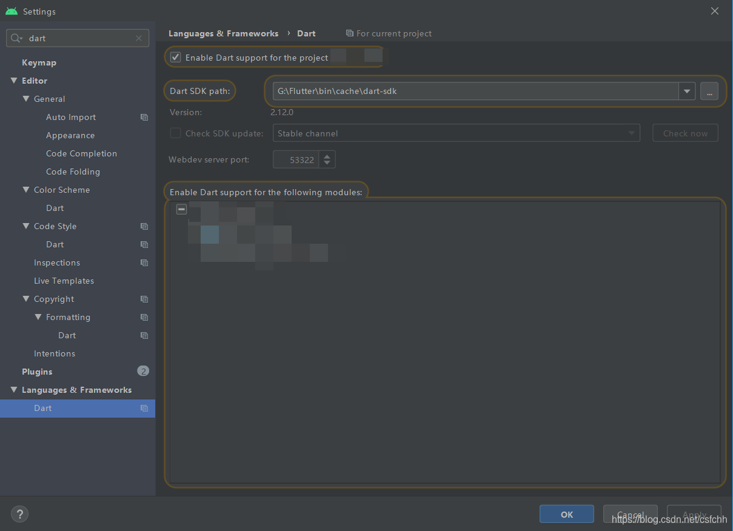
Task: Select Keymap in the settings tree
Action: 39,62
